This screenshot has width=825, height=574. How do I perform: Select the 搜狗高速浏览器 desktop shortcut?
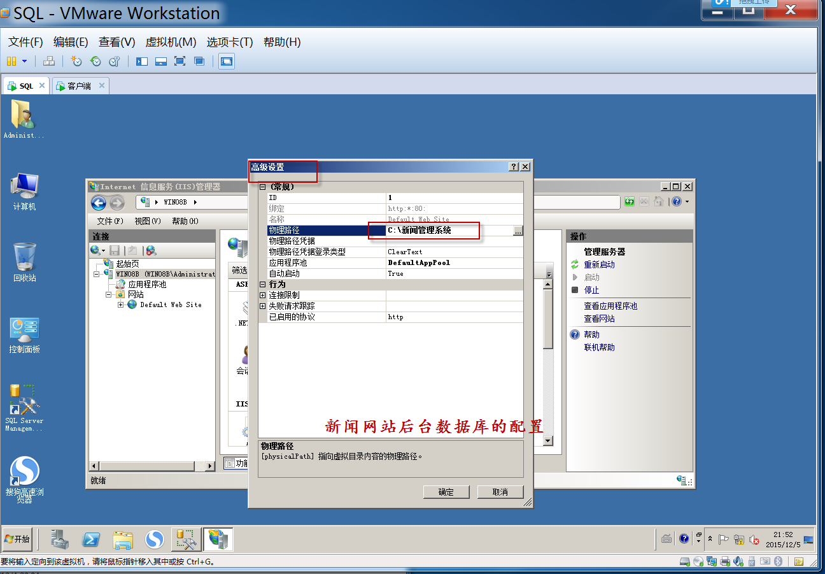(24, 480)
